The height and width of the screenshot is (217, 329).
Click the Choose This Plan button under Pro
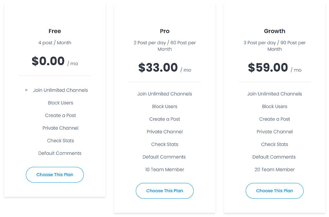[164, 191]
